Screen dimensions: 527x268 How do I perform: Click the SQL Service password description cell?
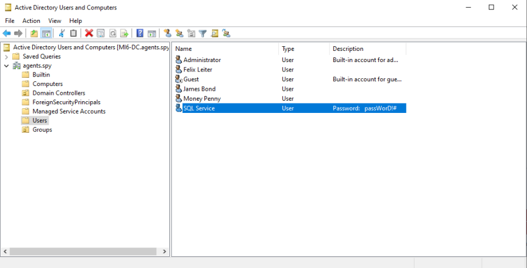click(365, 108)
